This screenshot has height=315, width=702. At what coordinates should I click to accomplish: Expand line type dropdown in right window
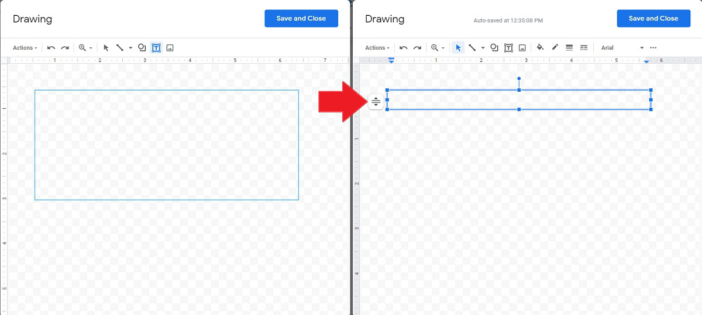pos(483,48)
